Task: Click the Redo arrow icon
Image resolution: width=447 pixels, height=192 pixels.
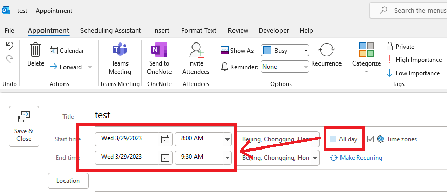Action: 10,59
